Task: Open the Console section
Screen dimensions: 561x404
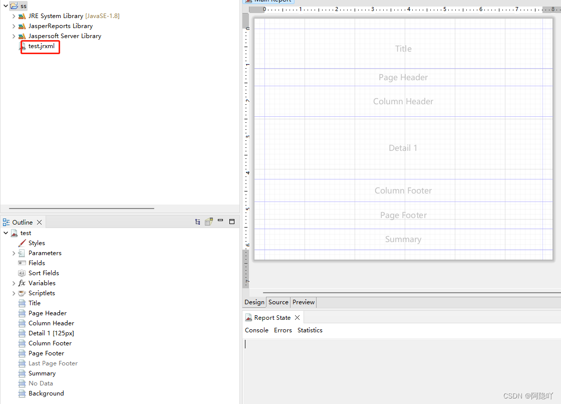Action: pyautogui.click(x=256, y=330)
